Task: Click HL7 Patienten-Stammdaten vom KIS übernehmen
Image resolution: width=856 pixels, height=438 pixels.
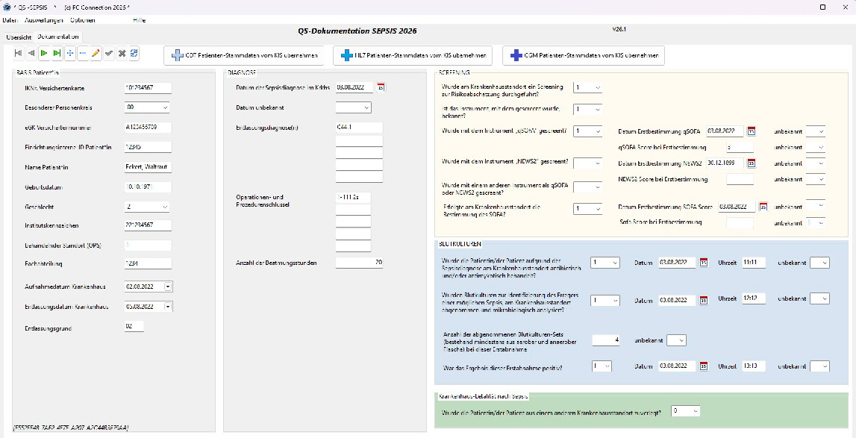Action: coord(413,55)
